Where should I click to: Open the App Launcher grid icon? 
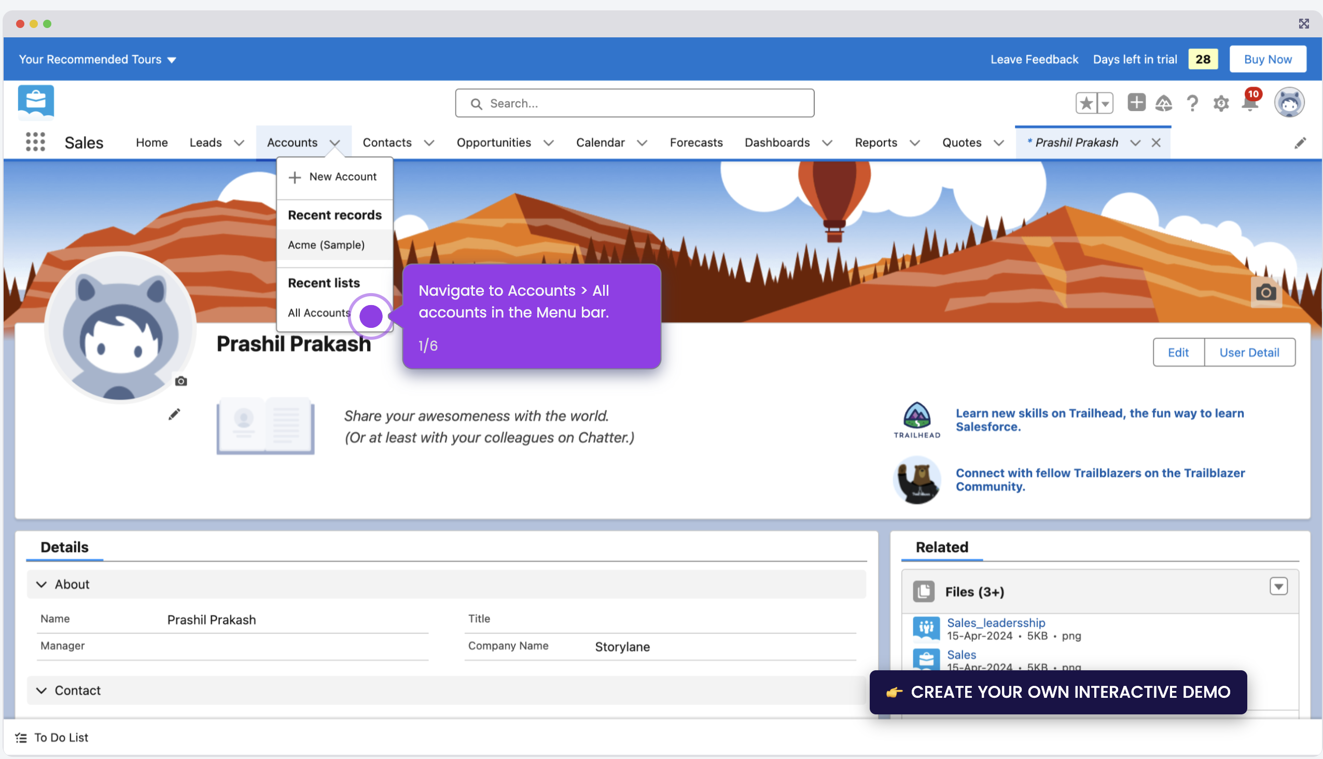35,142
